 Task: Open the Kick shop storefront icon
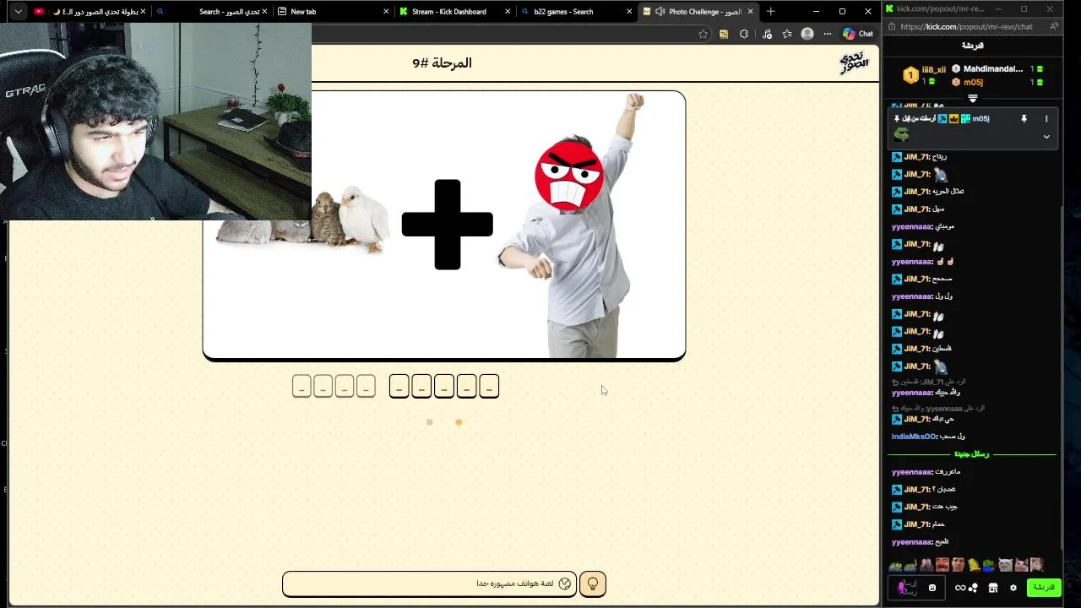(x=993, y=588)
